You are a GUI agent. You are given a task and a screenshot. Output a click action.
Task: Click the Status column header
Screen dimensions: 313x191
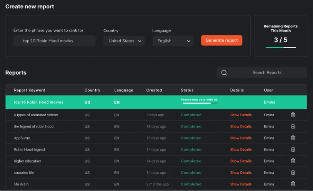pyautogui.click(x=187, y=90)
